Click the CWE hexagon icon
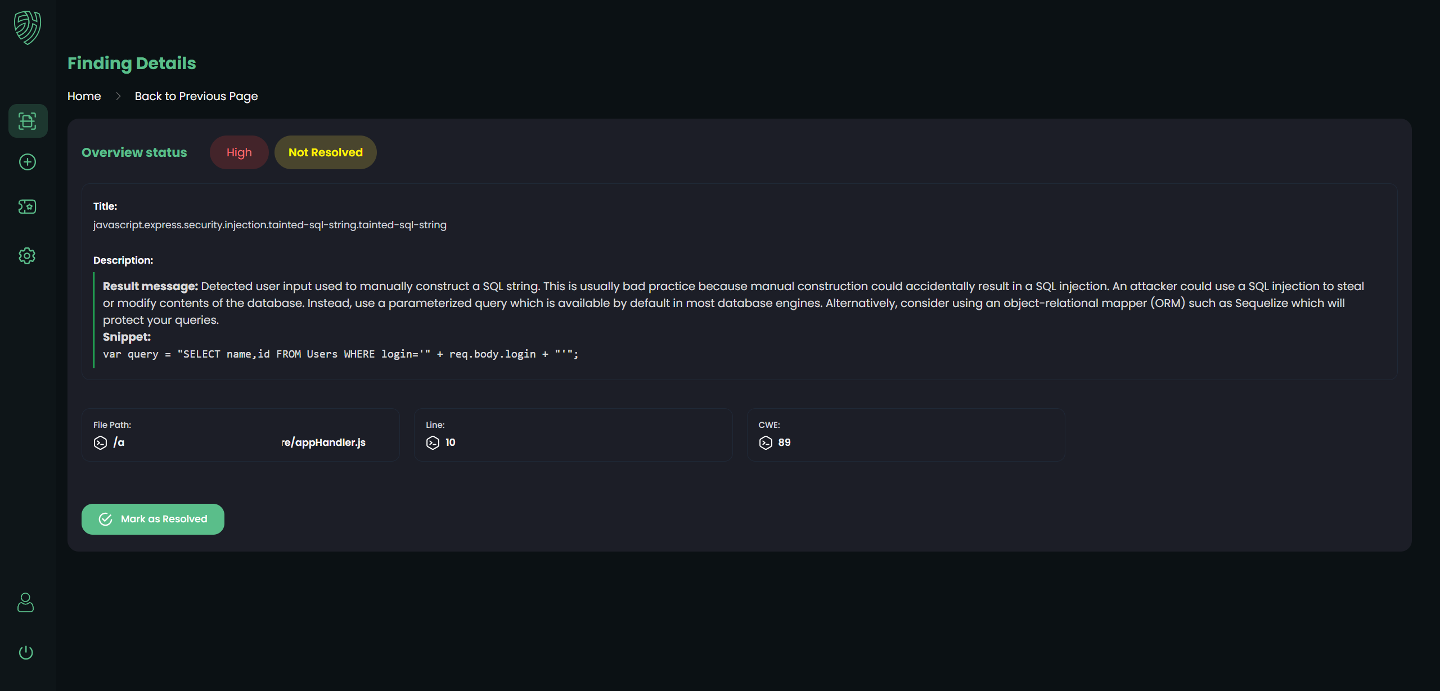Viewport: 1440px width, 691px height. pos(766,443)
